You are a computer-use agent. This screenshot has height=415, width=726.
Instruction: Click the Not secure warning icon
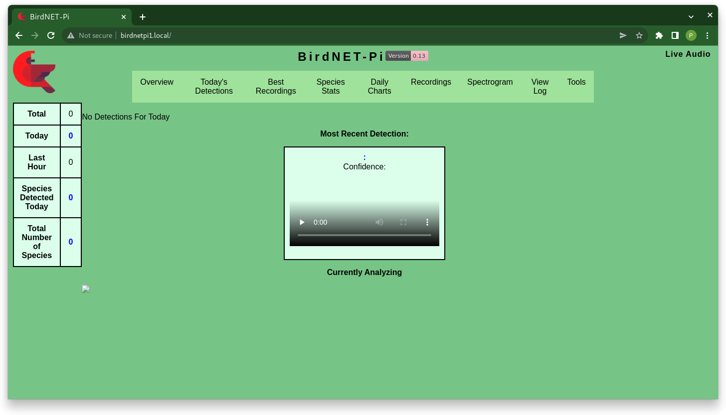coord(71,35)
